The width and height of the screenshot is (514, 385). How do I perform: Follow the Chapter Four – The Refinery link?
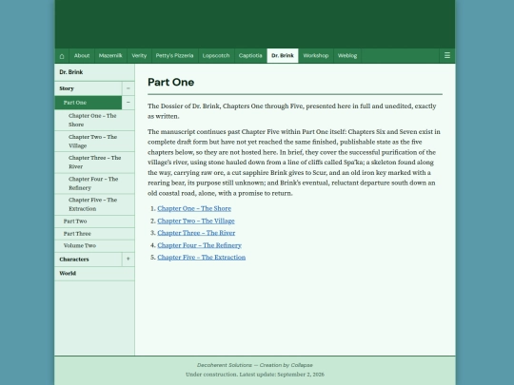click(199, 245)
